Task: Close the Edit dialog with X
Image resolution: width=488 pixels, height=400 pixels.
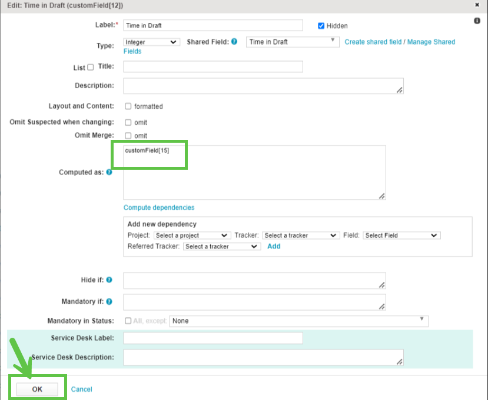Action: tap(476, 4)
